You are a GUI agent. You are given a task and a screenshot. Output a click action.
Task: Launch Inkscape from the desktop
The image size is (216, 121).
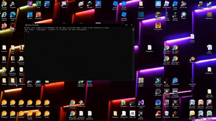pos(89,4)
